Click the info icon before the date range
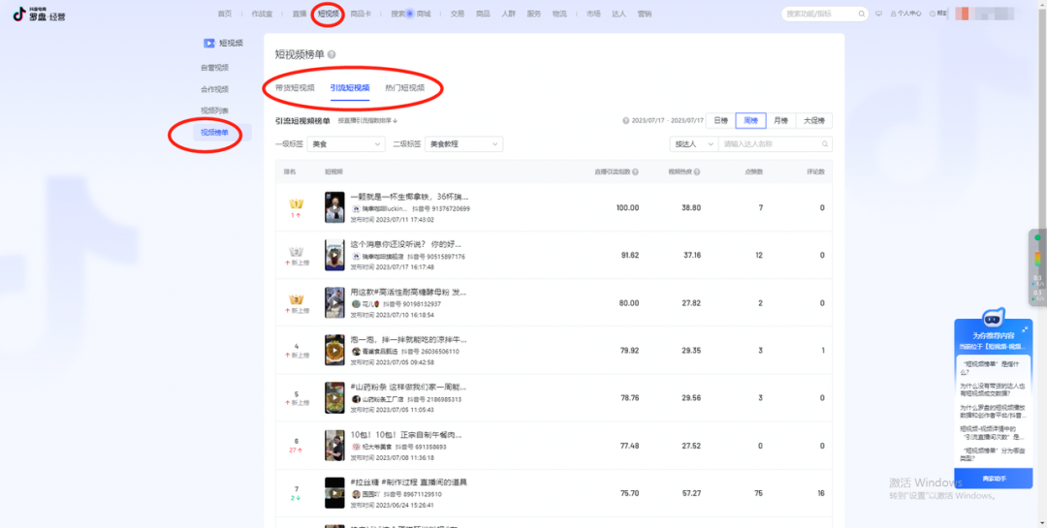1047x528 pixels. click(625, 121)
